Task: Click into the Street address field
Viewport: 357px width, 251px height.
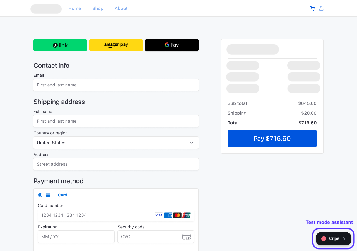Action: [116, 164]
